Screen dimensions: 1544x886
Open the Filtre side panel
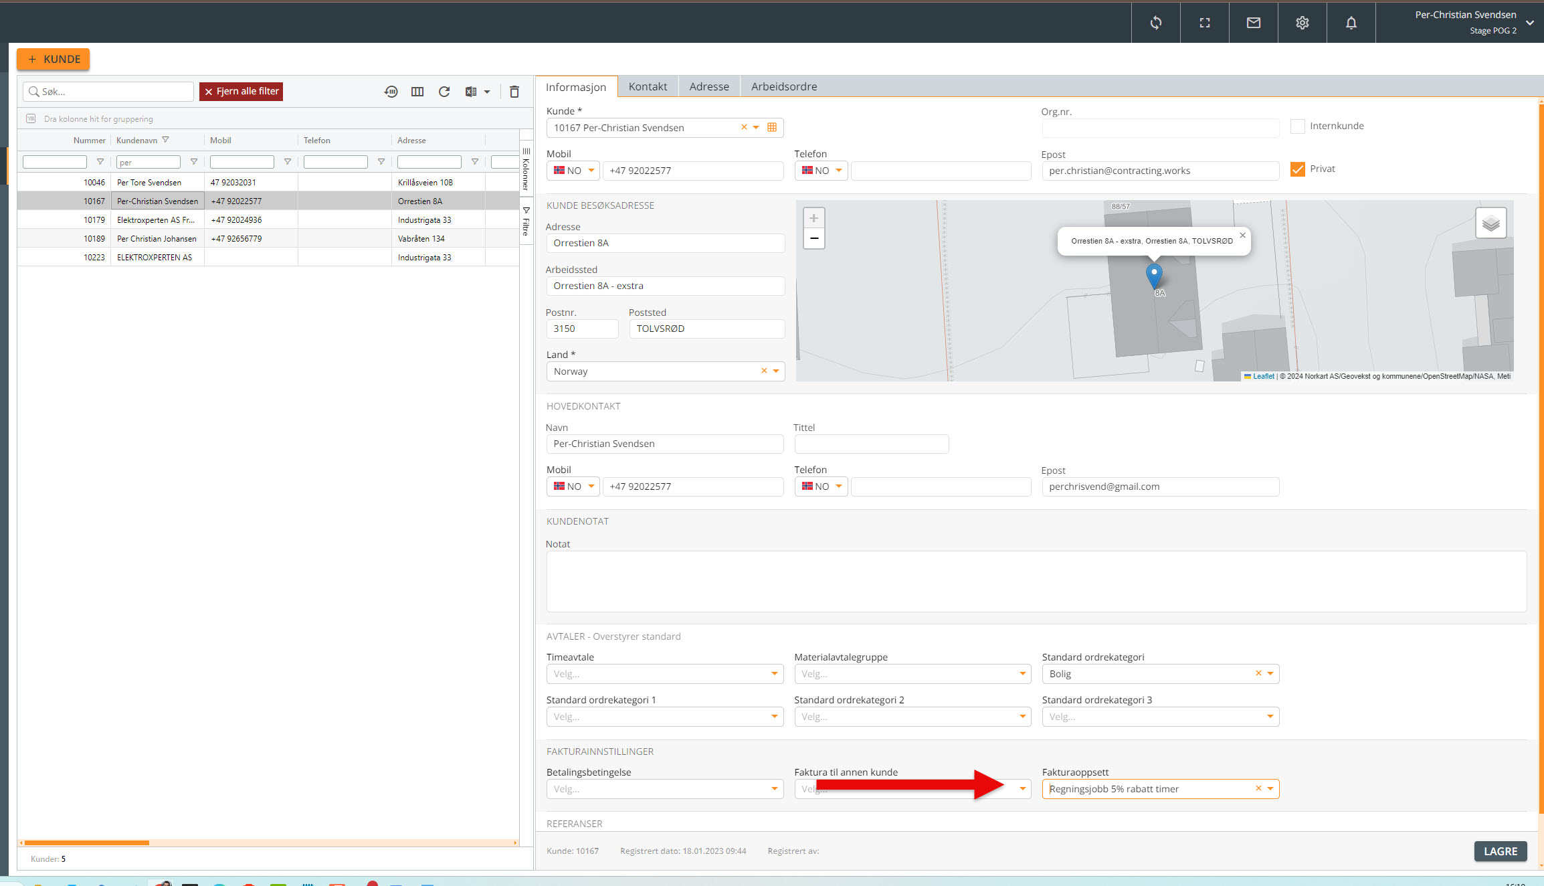pyautogui.click(x=526, y=221)
